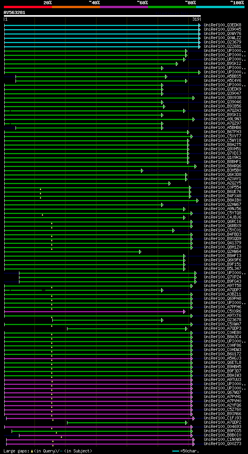Screen dimensions: 248x454
Task: Click the UniRef100_Q2HW64 label
Action: [x=222, y=252]
